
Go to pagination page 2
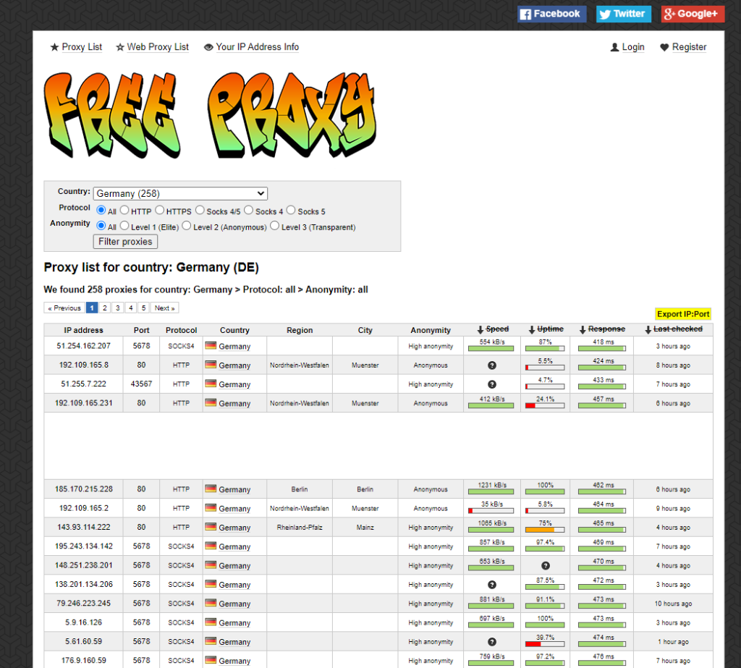coord(105,308)
